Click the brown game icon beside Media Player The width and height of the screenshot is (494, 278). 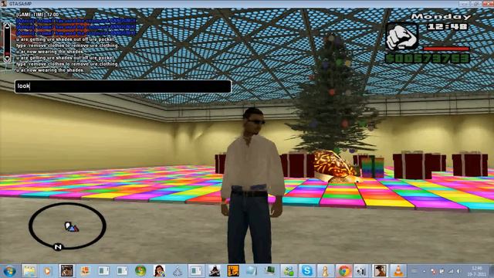(x=66, y=271)
